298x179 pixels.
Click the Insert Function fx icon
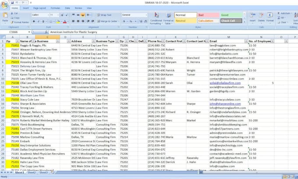46,32
